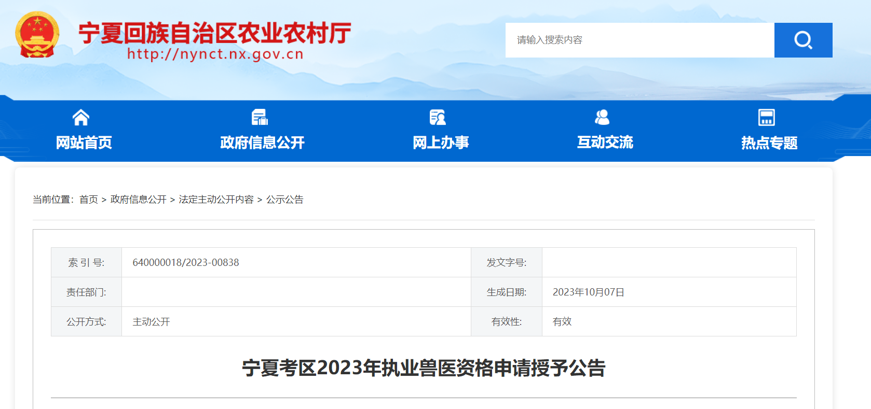The image size is (871, 409).
Task: Click the national emblem logo
Action: tap(37, 35)
